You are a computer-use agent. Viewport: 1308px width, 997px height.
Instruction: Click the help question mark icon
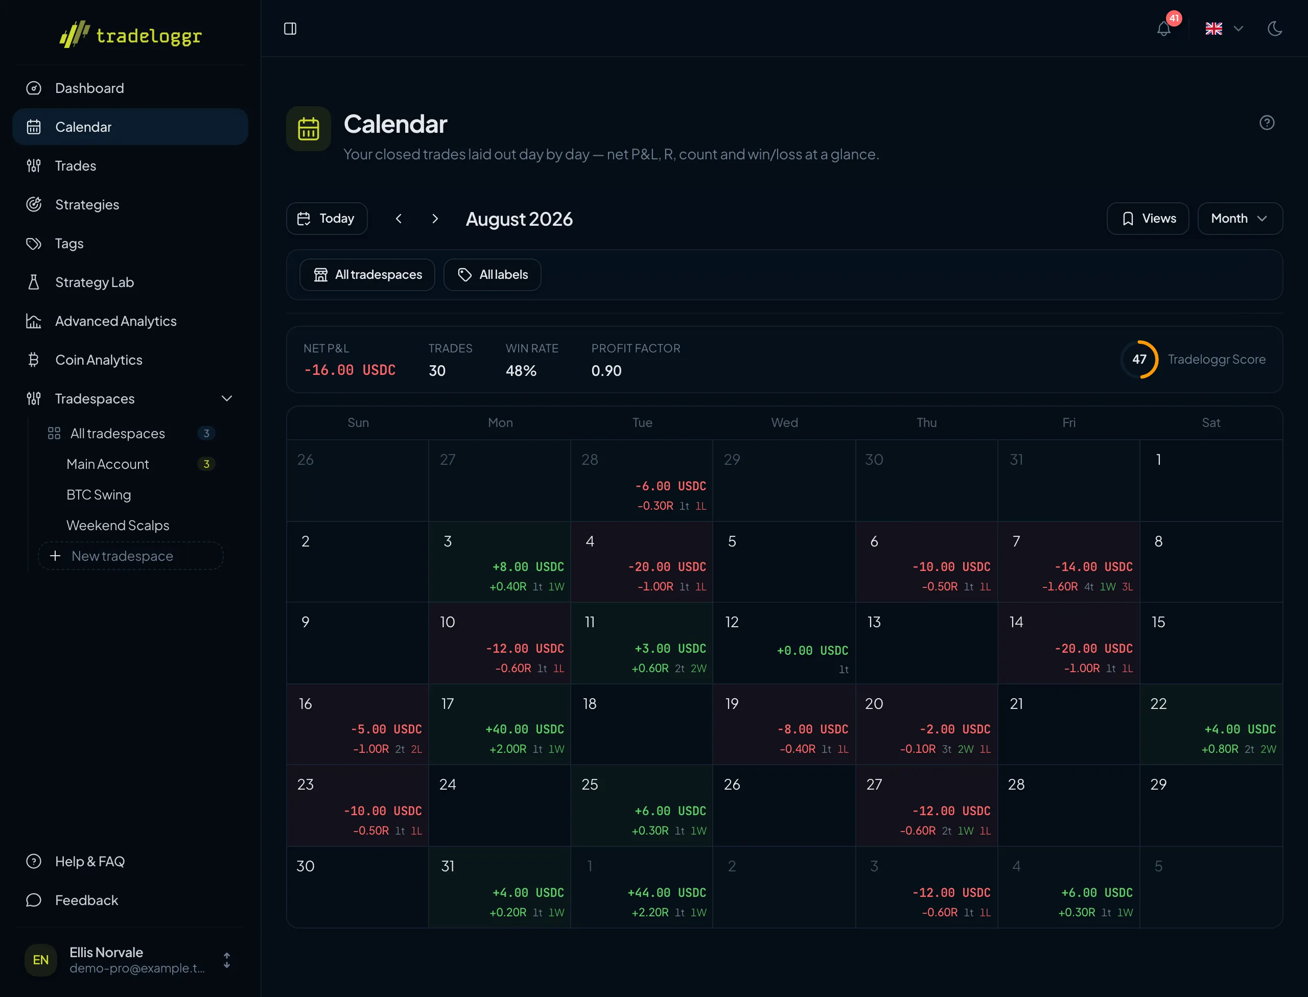tap(1267, 122)
